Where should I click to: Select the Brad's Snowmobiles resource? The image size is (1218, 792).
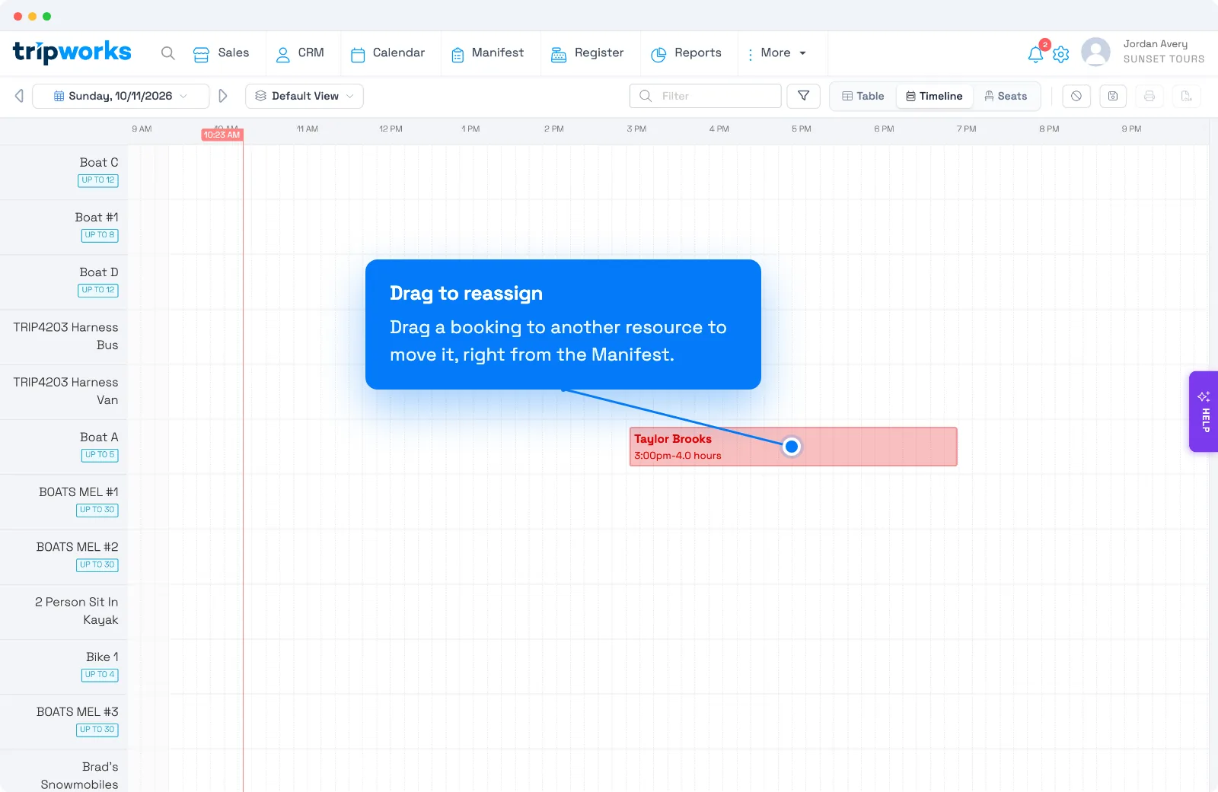point(64,771)
